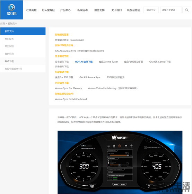Open 服务支持 in the top navigation

tap(99, 10)
